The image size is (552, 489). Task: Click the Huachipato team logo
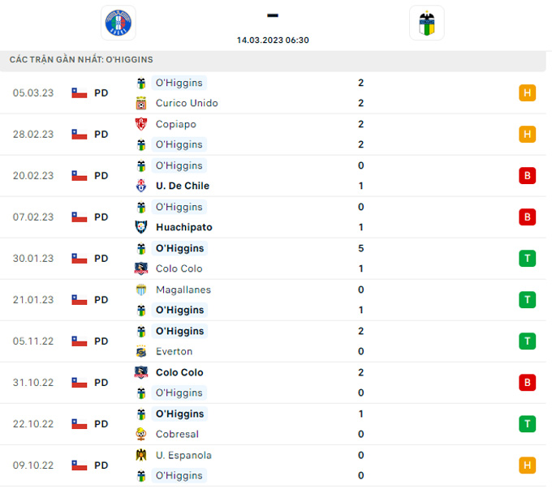point(141,227)
